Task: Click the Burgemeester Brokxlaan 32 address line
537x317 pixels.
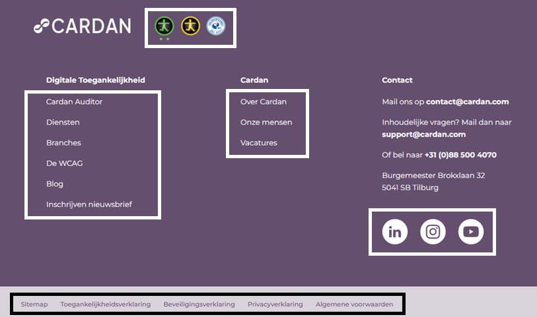Action: (433, 175)
